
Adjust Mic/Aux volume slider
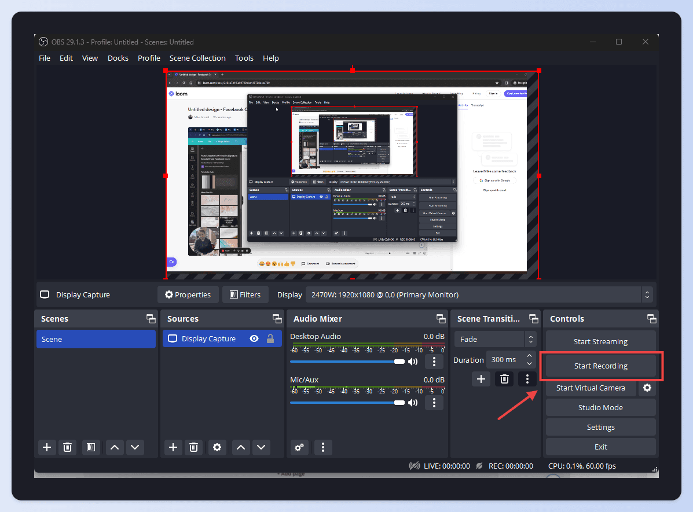347,403
